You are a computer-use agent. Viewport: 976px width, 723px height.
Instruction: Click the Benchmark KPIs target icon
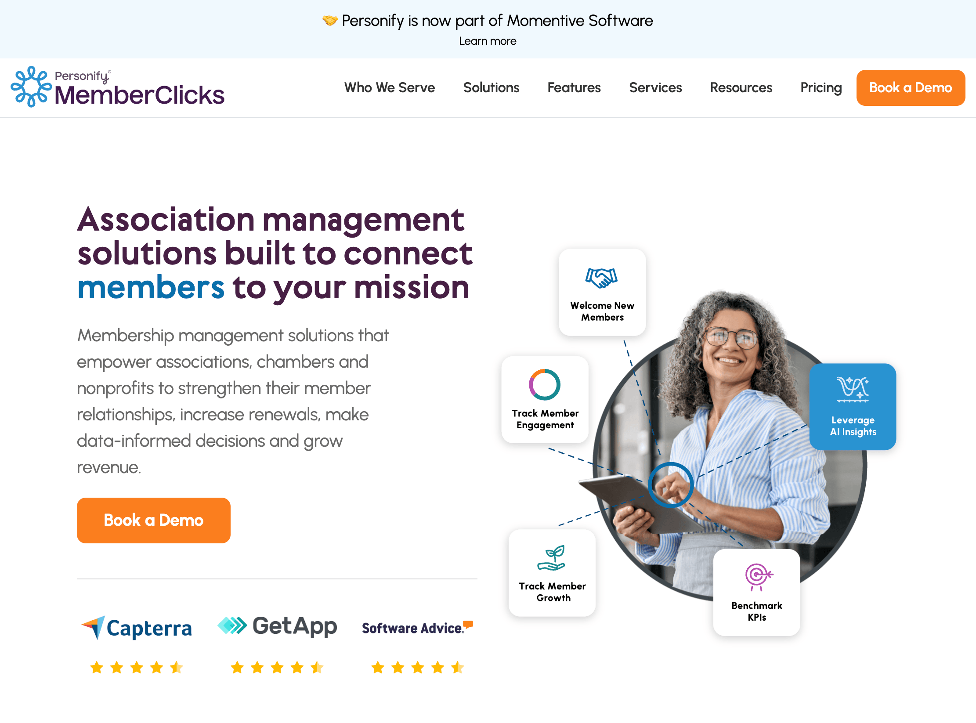759,577
